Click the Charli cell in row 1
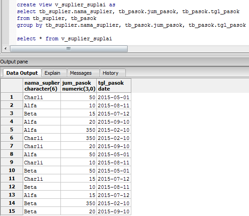 [42, 97]
